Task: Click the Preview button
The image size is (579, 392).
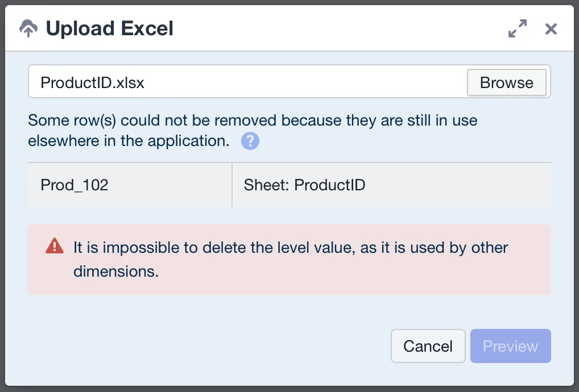Action: (510, 346)
